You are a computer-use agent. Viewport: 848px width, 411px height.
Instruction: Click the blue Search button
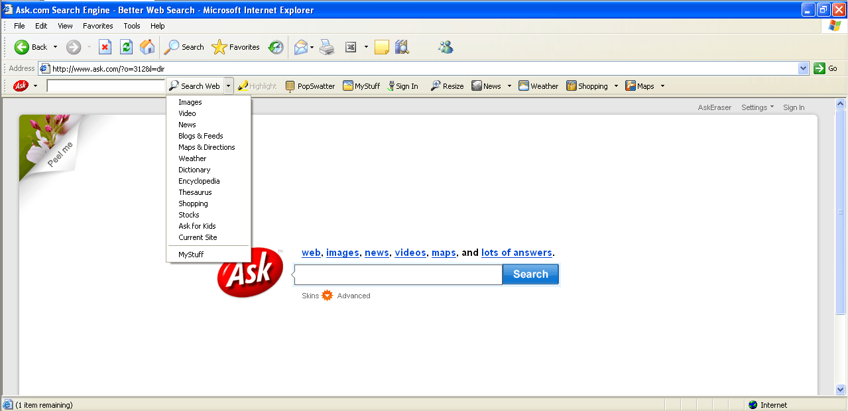(x=530, y=274)
